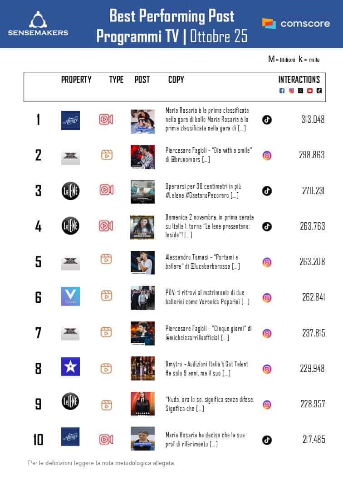
Task: Click the YouTube icon under INTERACTIONS
Action: pos(310,91)
